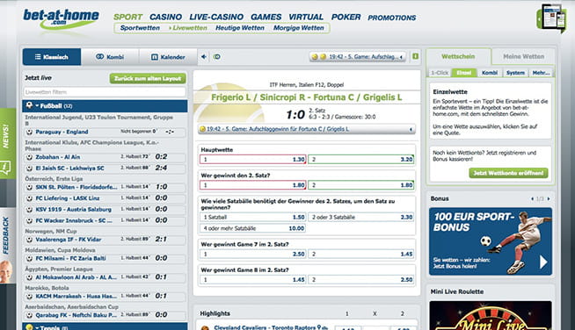Pick 1 at 2.50 for Game 7 winner

pyautogui.click(x=252, y=254)
